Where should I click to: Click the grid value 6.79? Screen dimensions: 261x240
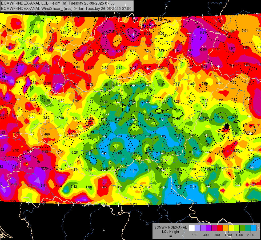(x=47, y=101)
